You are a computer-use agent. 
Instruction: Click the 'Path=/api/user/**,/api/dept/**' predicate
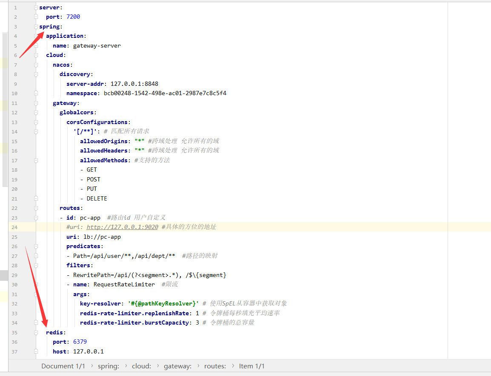124,256
